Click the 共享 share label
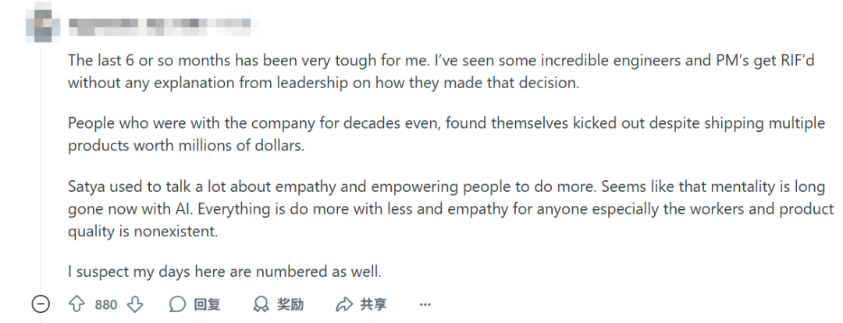 (x=373, y=305)
